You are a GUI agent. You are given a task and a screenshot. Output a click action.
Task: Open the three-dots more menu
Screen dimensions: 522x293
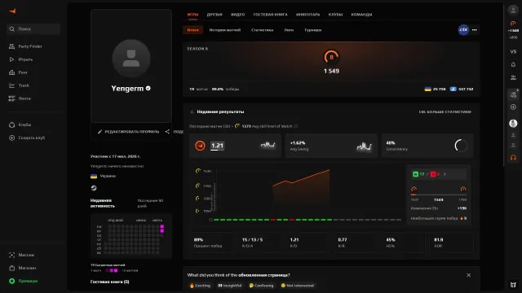point(475,30)
